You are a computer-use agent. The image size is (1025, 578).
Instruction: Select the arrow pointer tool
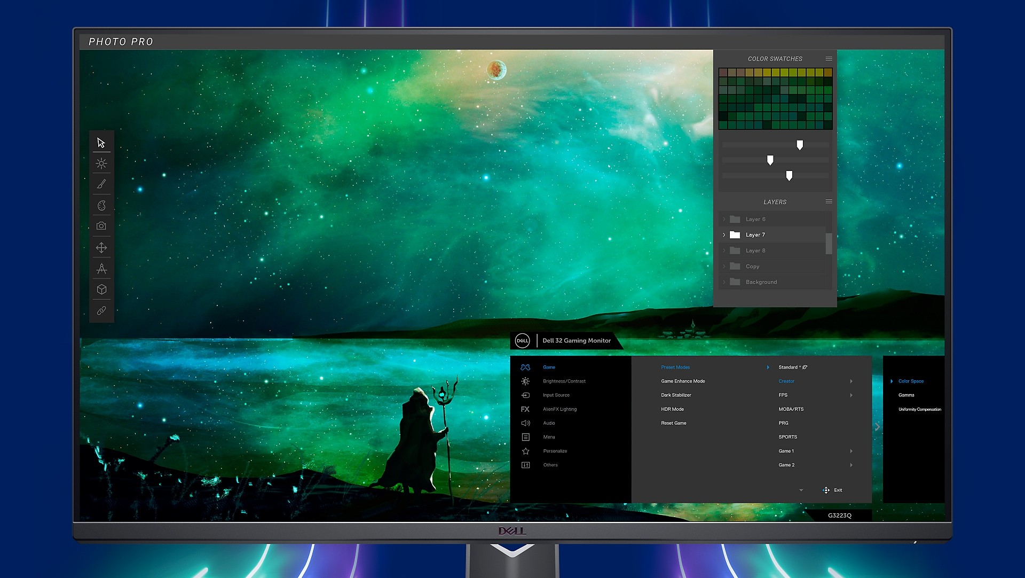pyautogui.click(x=101, y=143)
